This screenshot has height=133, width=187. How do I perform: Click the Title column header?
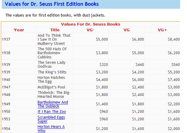tap(55, 30)
